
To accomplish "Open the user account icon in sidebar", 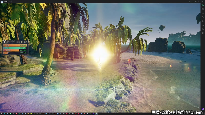I will point(203,17).
